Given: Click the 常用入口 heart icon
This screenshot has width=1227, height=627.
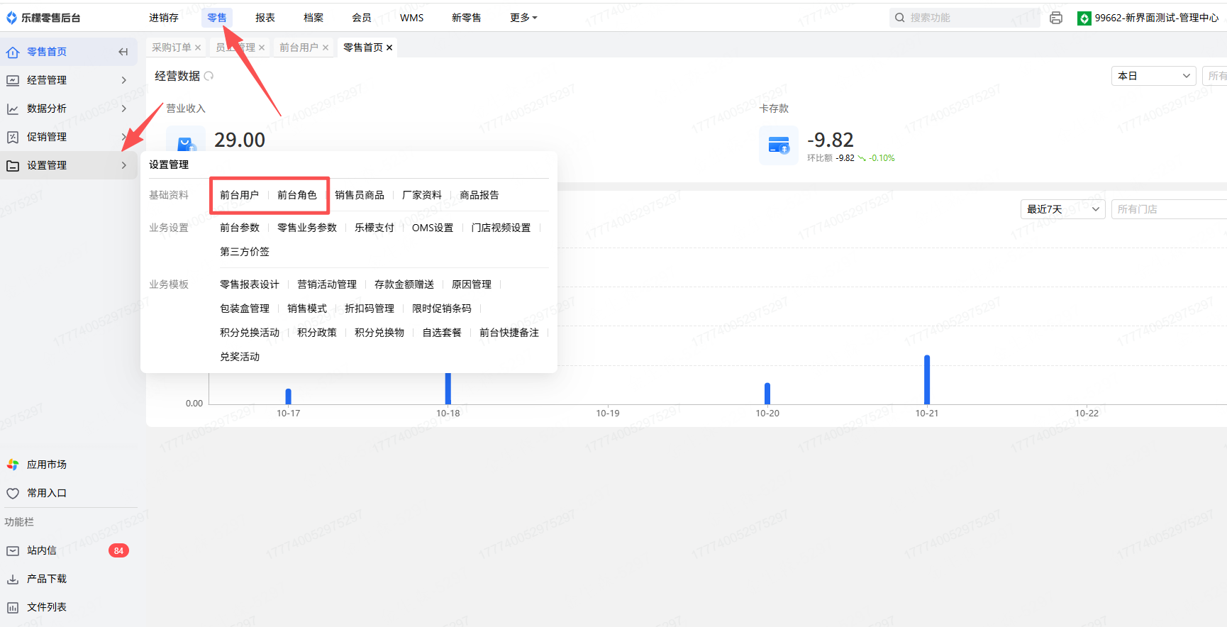Looking at the screenshot, I should pos(13,493).
